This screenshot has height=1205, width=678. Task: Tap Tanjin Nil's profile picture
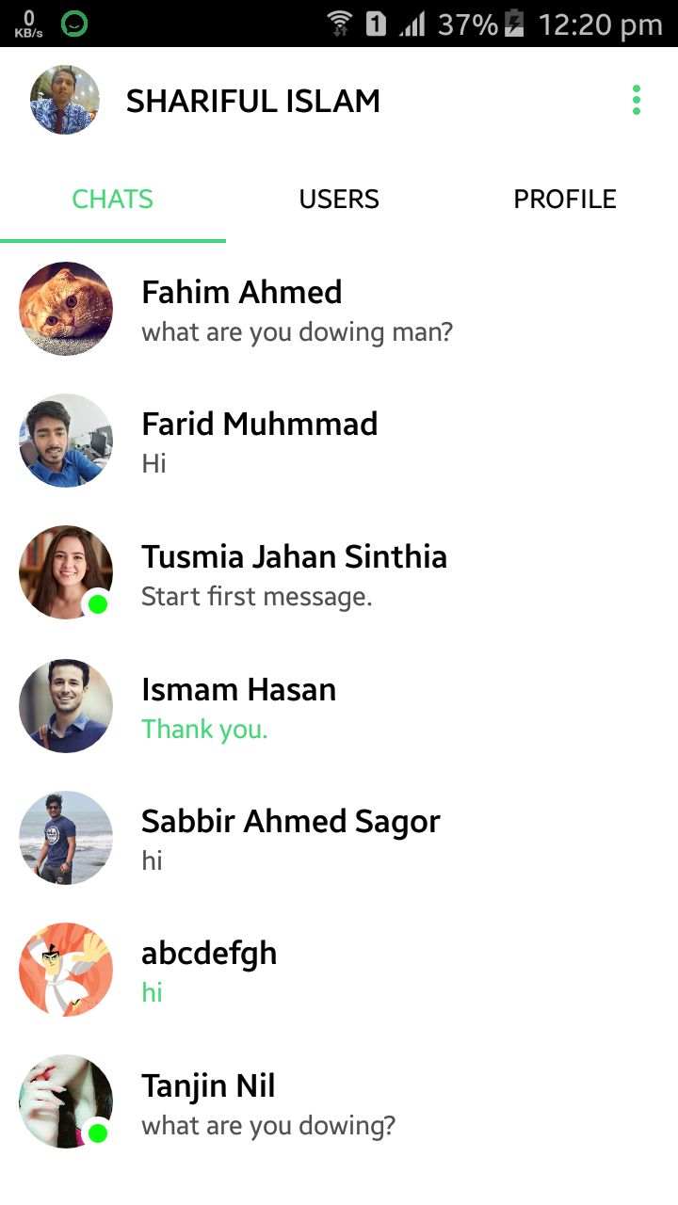[66, 1101]
